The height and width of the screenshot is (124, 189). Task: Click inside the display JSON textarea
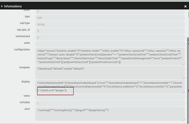tap(110, 87)
